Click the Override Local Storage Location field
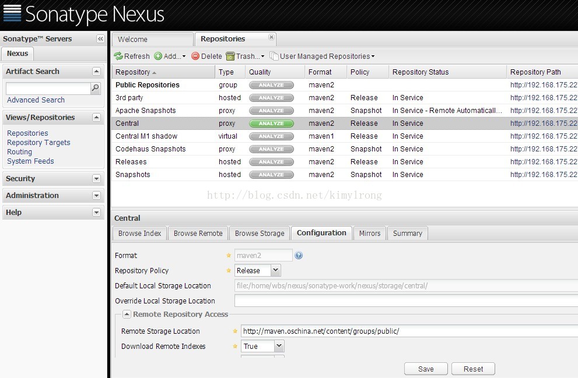The image size is (578, 378). tap(406, 301)
